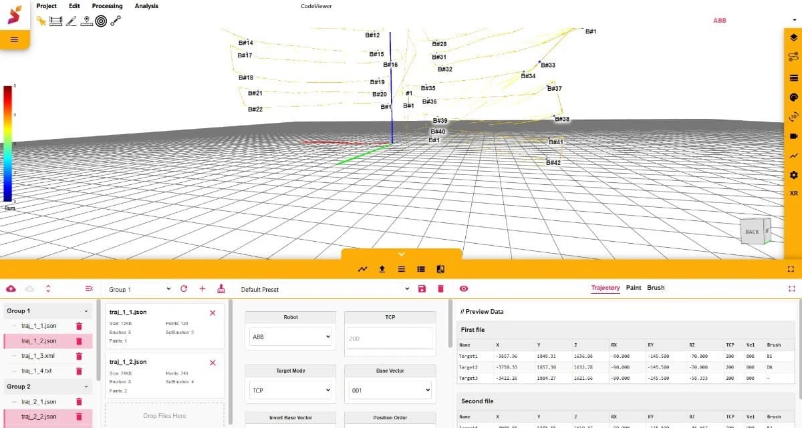Click the compare files icon in center bar
The height and width of the screenshot is (428, 802).
click(x=440, y=269)
